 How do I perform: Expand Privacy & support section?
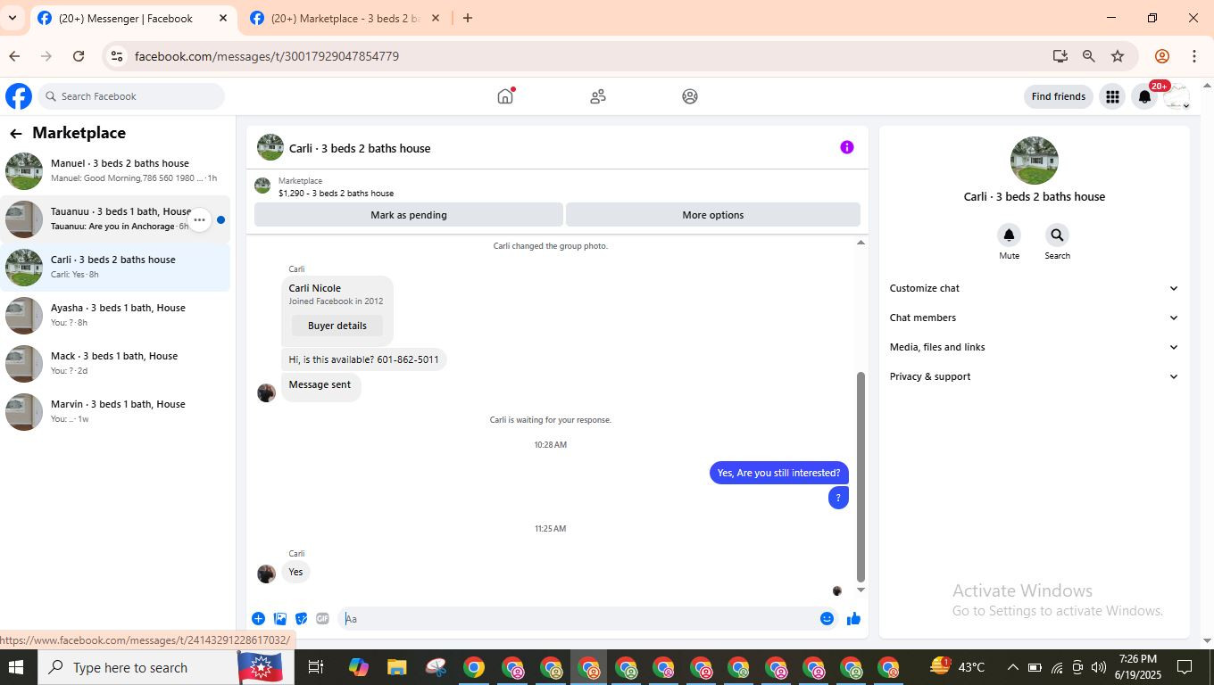(1034, 376)
